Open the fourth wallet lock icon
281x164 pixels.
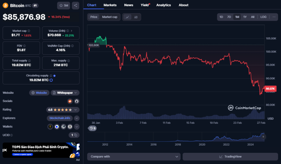point(70,127)
